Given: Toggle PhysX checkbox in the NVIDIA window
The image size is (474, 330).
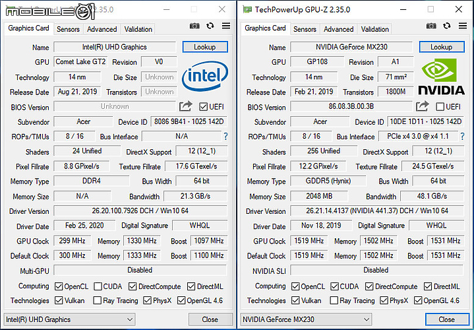Looking at the screenshot, I should pos(384,300).
